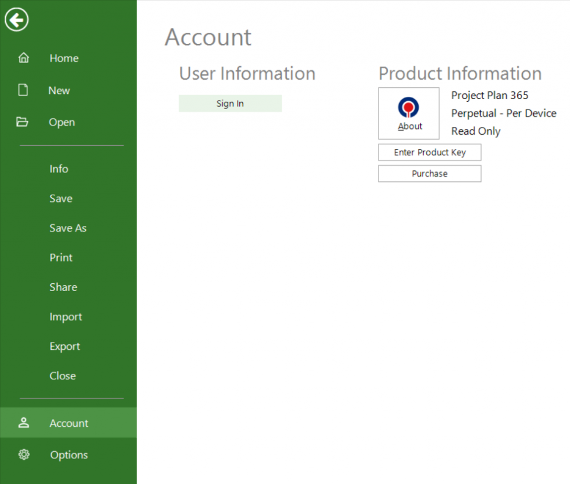This screenshot has height=484, width=570.
Task: Select the Home icon in the sidebar
Action: point(24,57)
